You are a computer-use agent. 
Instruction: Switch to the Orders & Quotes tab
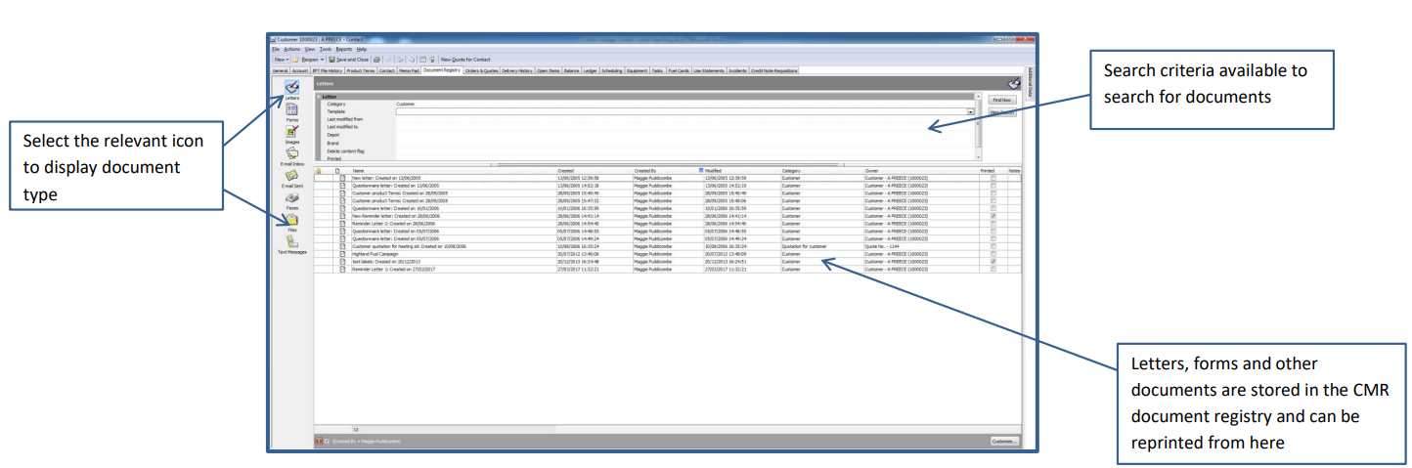click(481, 70)
